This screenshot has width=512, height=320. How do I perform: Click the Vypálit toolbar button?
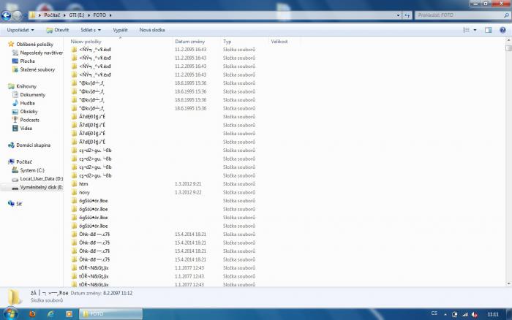(121, 30)
